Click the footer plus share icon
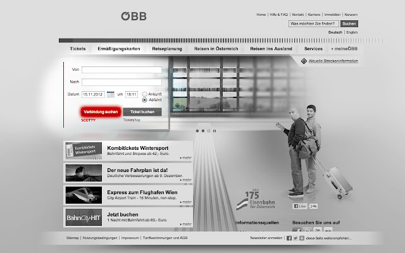405x253 pixels. click(x=302, y=238)
